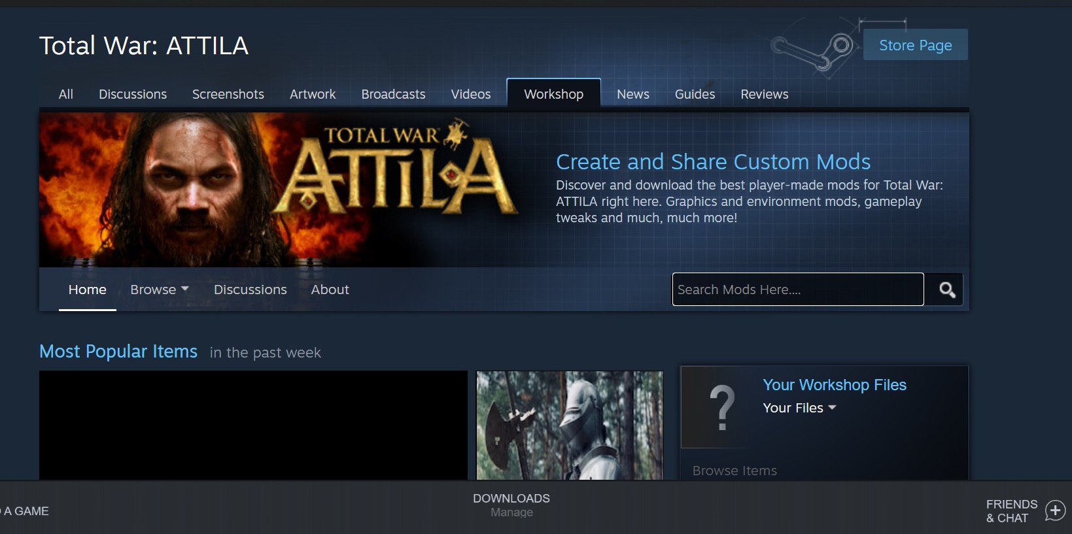Click the Create and Share Custom Mods heading
Screen dimensions: 1072x534
(713, 161)
